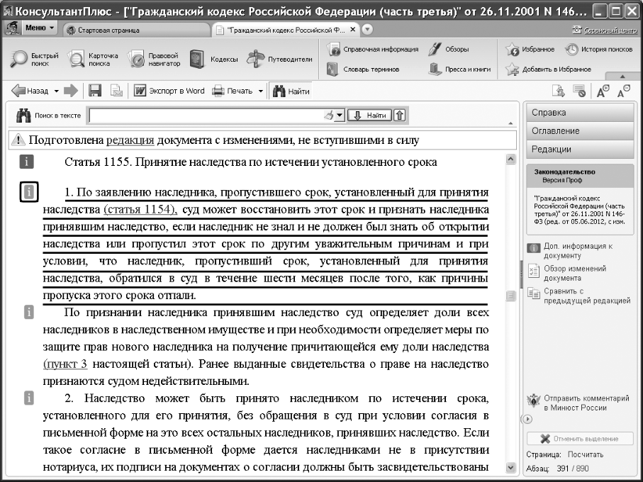Open Избранное favorites
643x482 pixels.
tap(530, 49)
